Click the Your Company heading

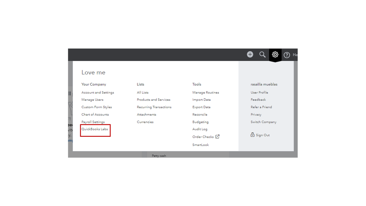pos(93,84)
